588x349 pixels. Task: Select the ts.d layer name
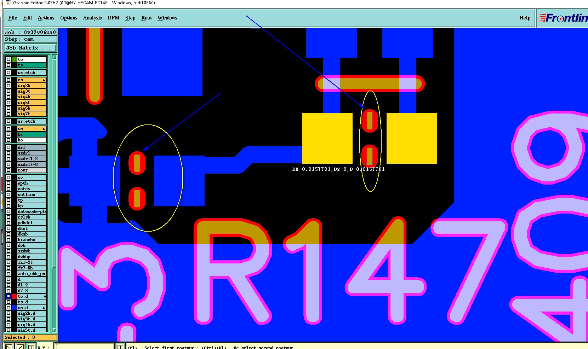coord(32,302)
